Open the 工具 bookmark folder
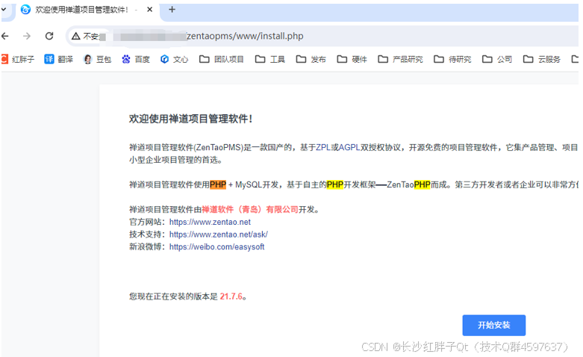583x357 pixels. pos(270,59)
